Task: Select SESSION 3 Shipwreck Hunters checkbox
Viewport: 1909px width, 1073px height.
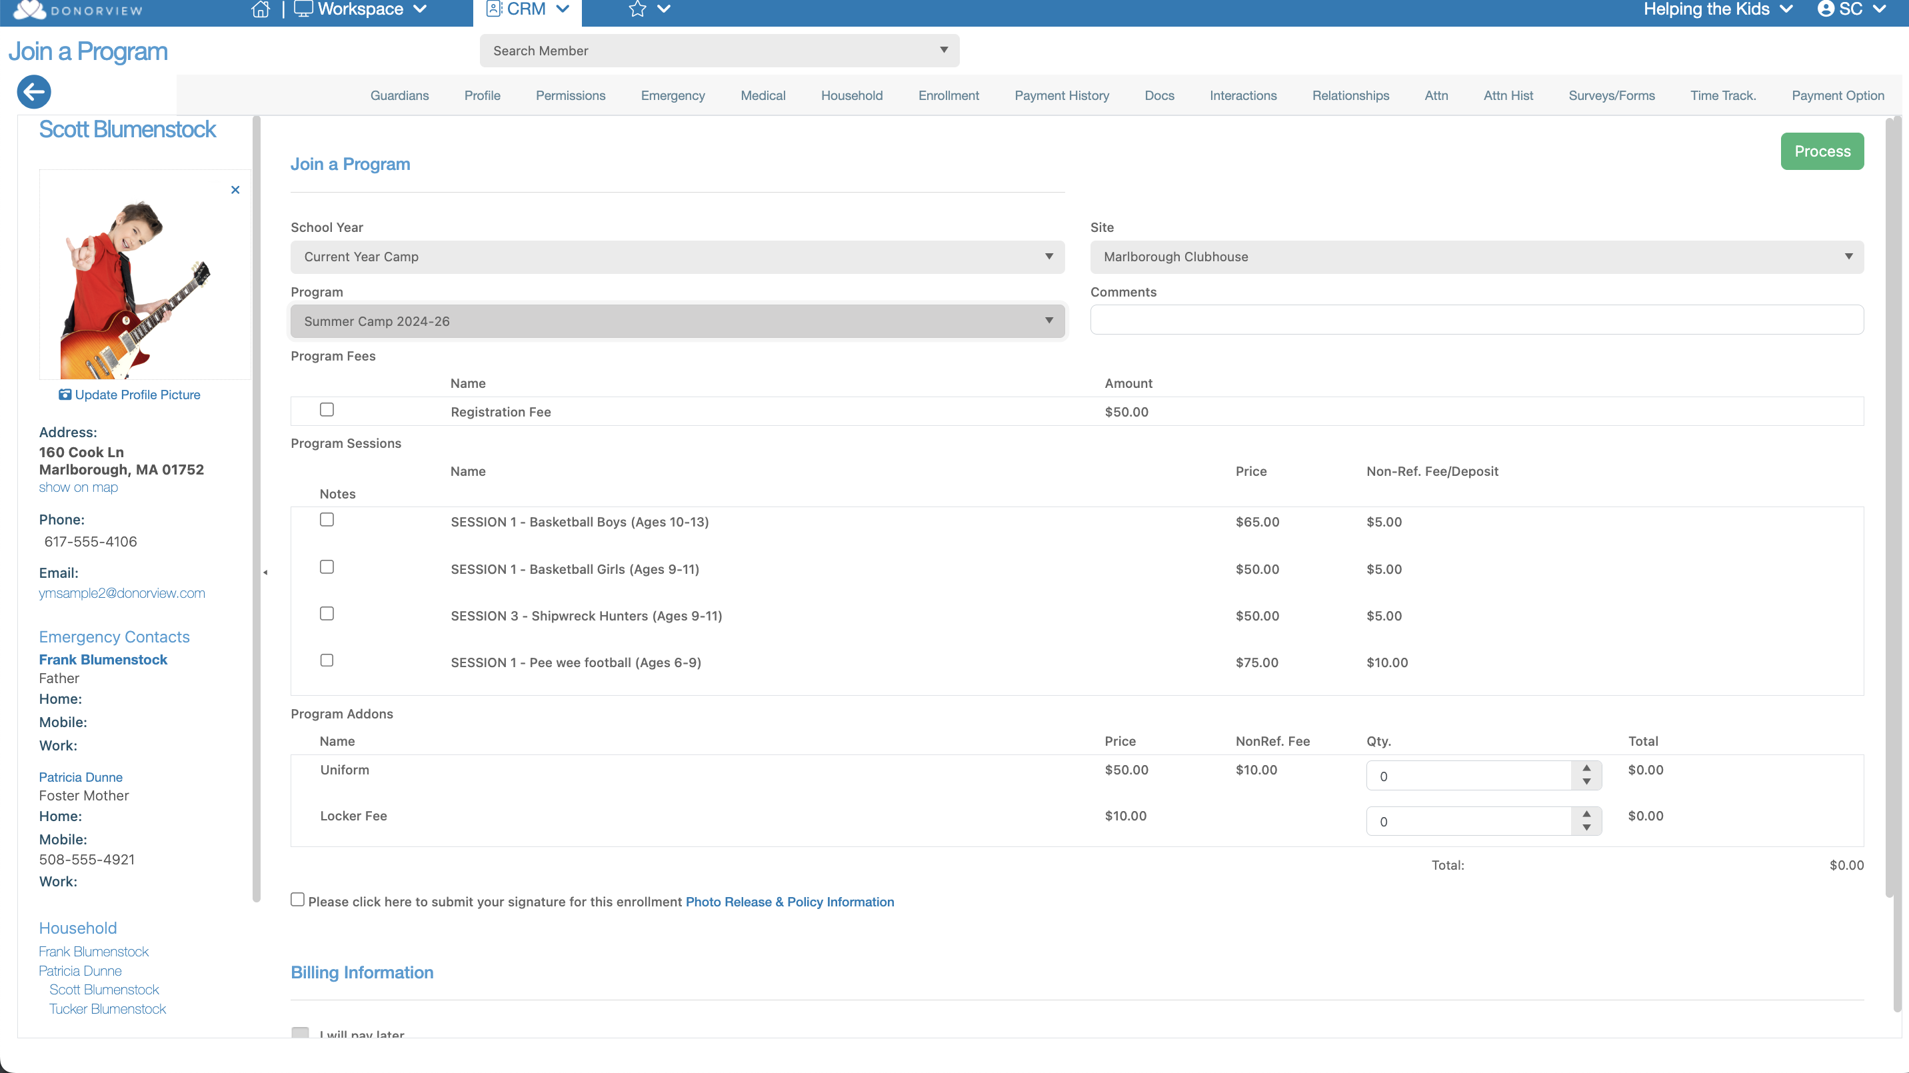Action: tap(327, 614)
